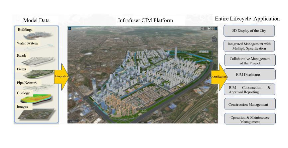The width and height of the screenshot is (288, 148).
Task: Open BIM Construction & Approval Reporting box
Action: click(249, 89)
